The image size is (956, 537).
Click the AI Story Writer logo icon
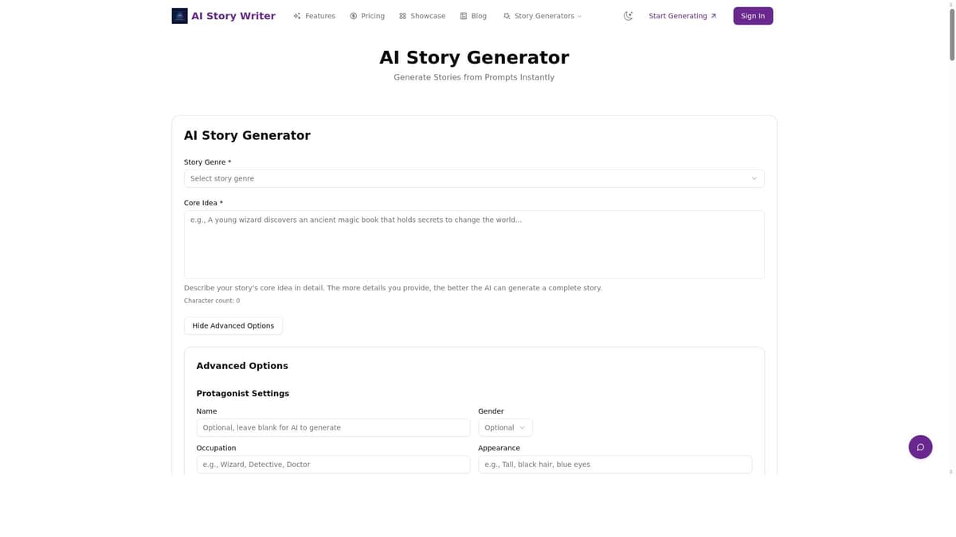coord(178,15)
